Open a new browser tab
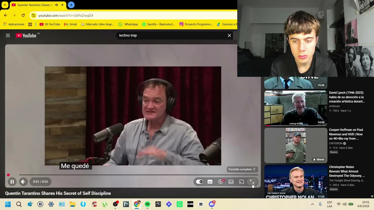Screen dimensions: 374x210 click(x=71, y=5)
